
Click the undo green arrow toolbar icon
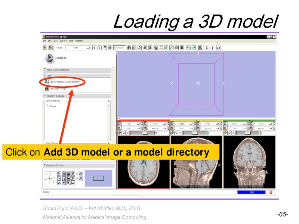point(188,48)
